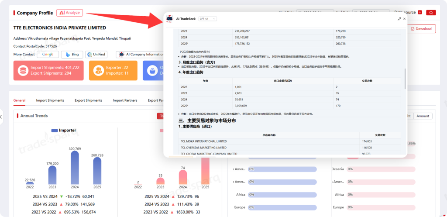The height and width of the screenshot is (217, 447).
Task: Click the 2024 exporter bar 74
Action: [x=183, y=177]
